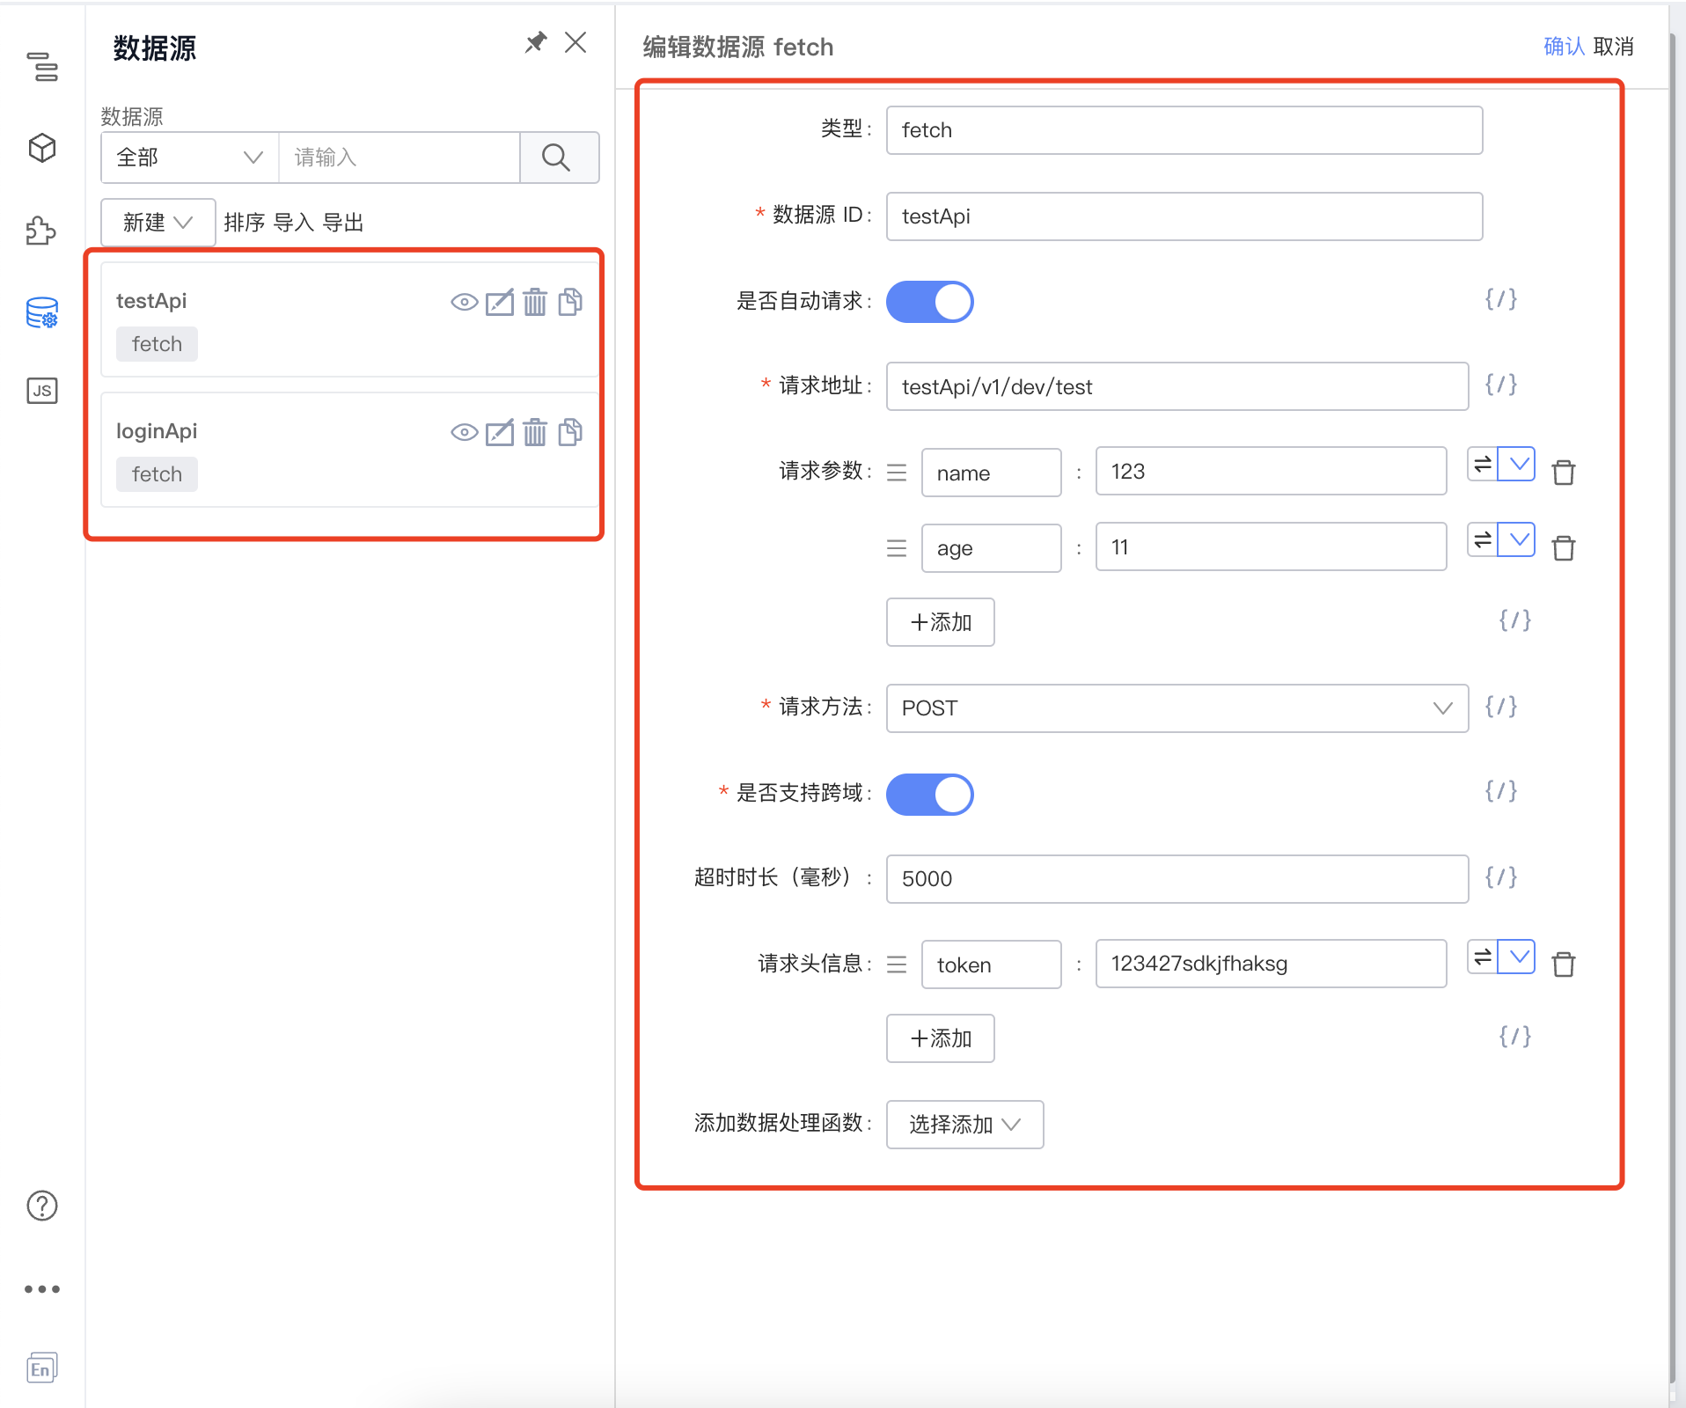Copy the loginApi data source
The width and height of the screenshot is (1686, 1408).
570,432
